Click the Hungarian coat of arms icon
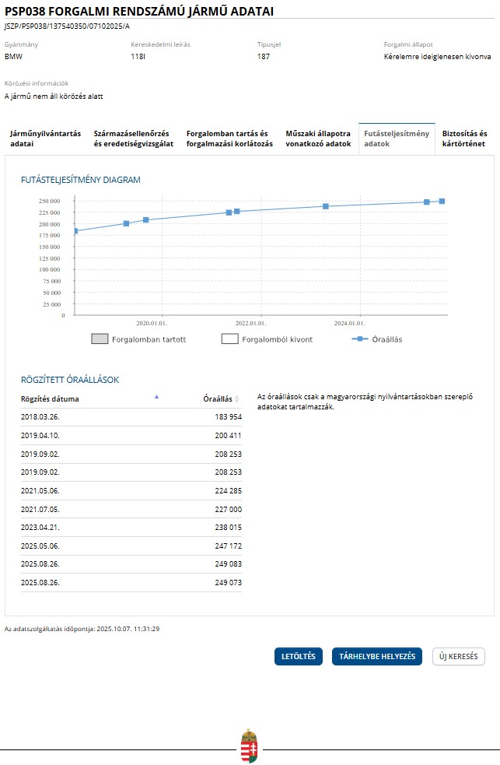This screenshot has width=500, height=765. pos(249,747)
